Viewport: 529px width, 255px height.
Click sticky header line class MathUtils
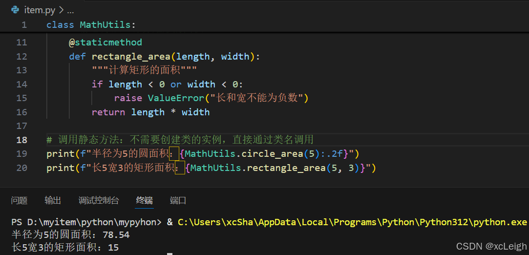(x=91, y=24)
